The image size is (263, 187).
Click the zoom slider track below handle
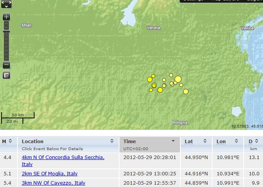click(6, 47)
